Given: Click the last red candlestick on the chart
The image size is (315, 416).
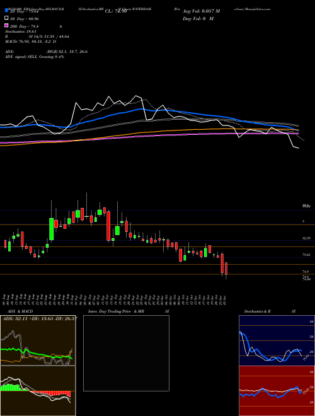Looking at the screenshot, I should click(x=226, y=269).
